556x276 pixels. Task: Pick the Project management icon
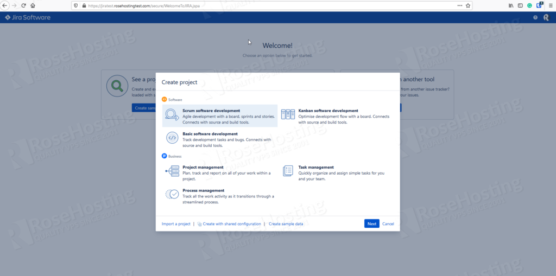pyautogui.click(x=172, y=171)
